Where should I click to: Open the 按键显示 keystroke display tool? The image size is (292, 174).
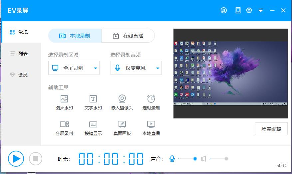pos(93,128)
